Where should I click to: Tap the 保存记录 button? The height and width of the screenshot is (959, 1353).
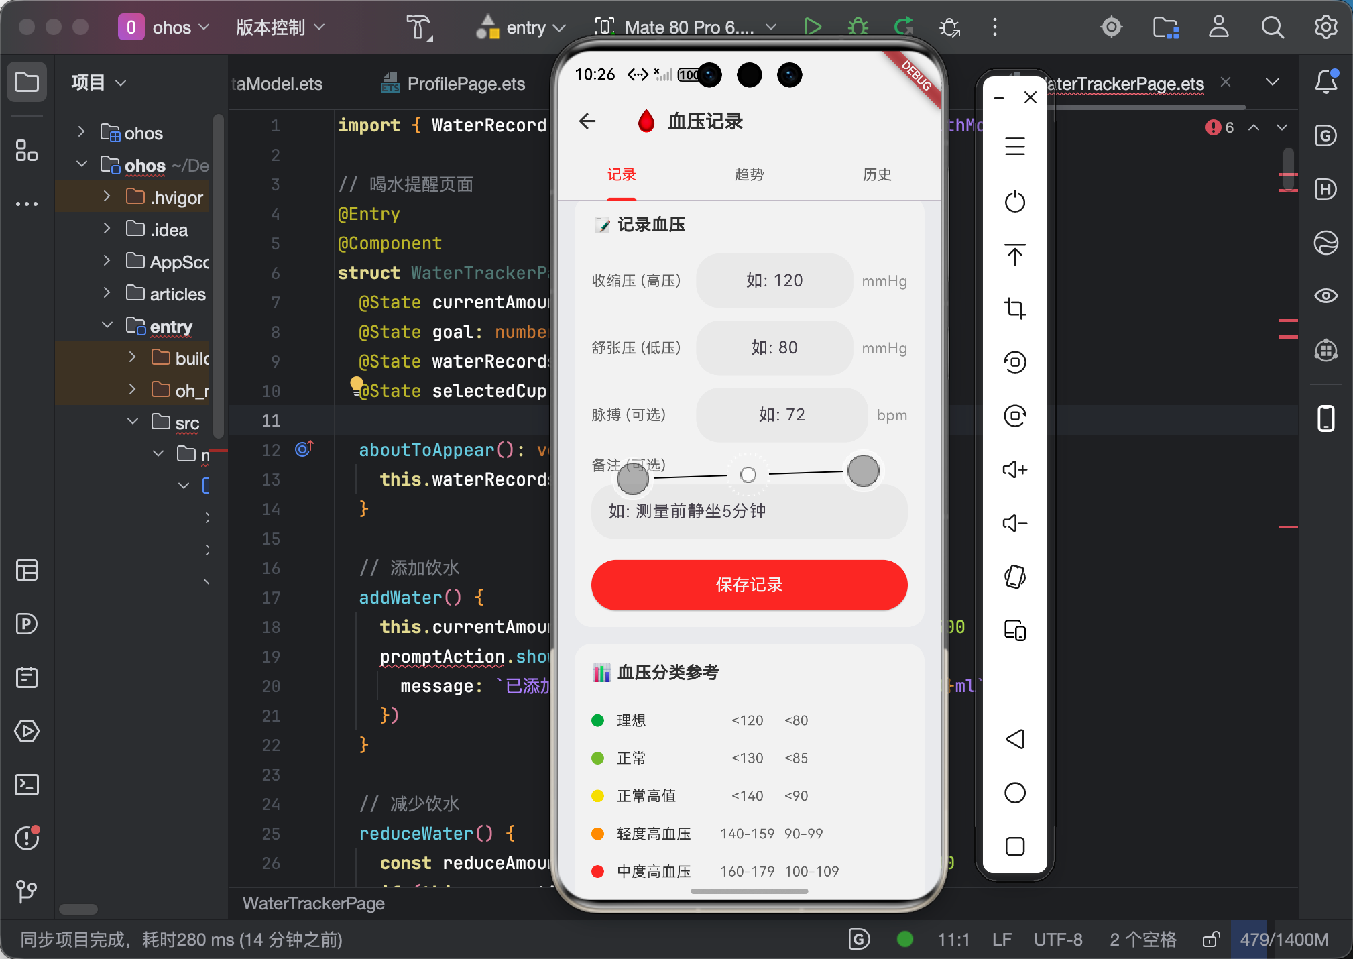(749, 585)
